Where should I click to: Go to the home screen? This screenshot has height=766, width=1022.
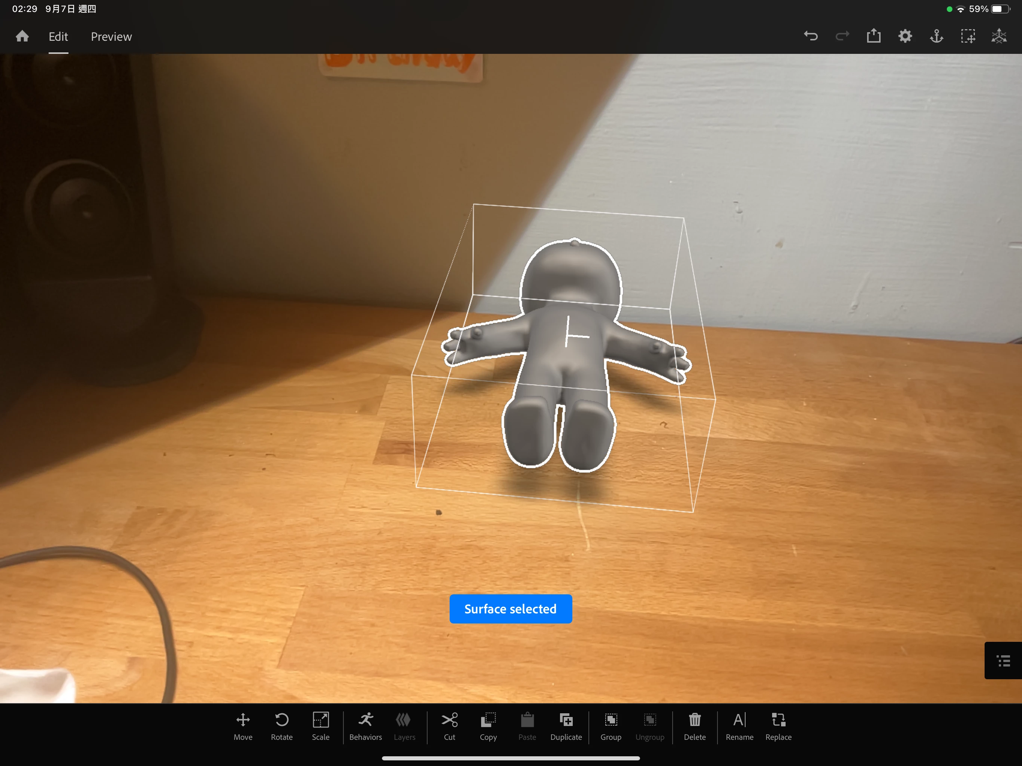point(22,36)
